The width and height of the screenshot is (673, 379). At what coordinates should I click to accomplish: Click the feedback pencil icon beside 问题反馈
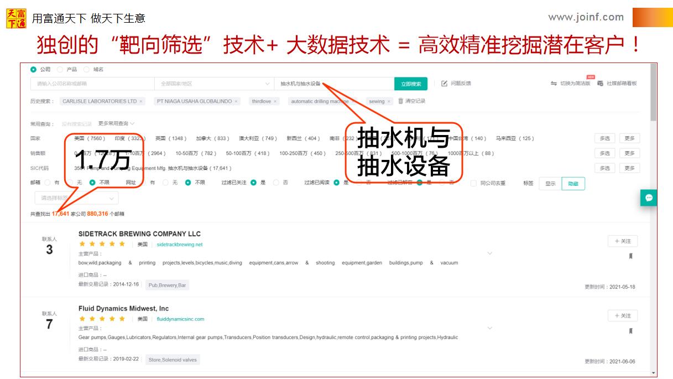point(444,84)
